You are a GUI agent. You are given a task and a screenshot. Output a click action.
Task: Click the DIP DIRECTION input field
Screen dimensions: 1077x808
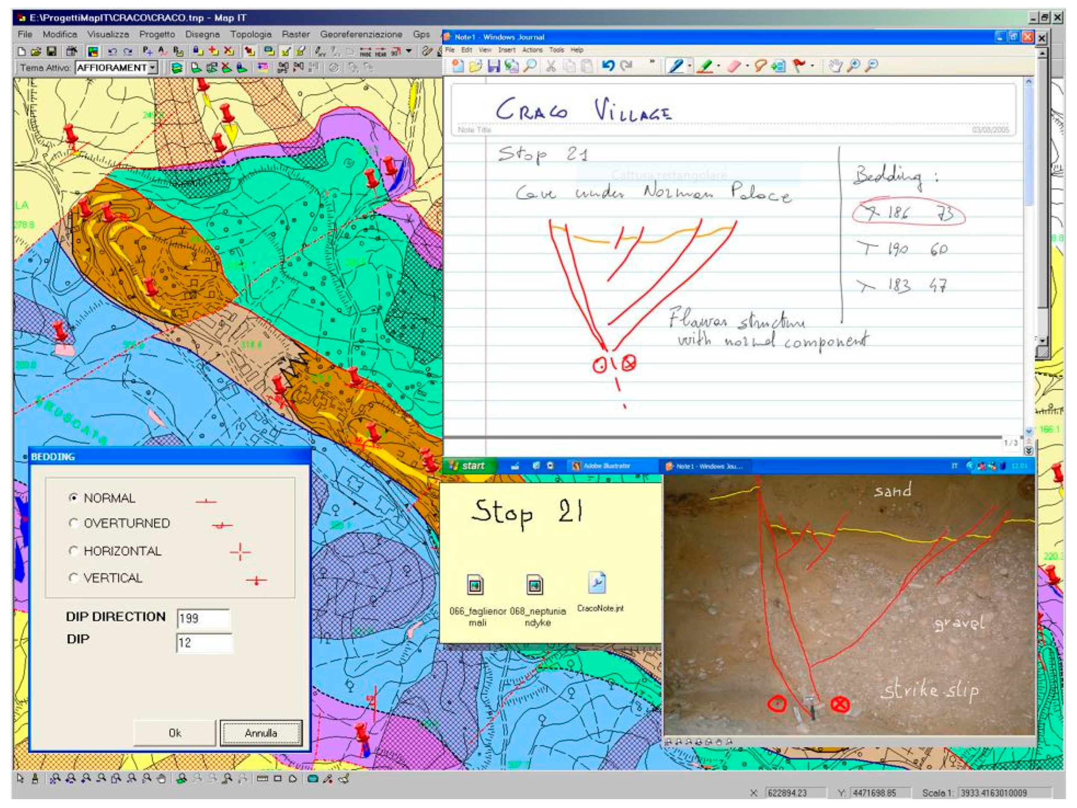pyautogui.click(x=204, y=617)
